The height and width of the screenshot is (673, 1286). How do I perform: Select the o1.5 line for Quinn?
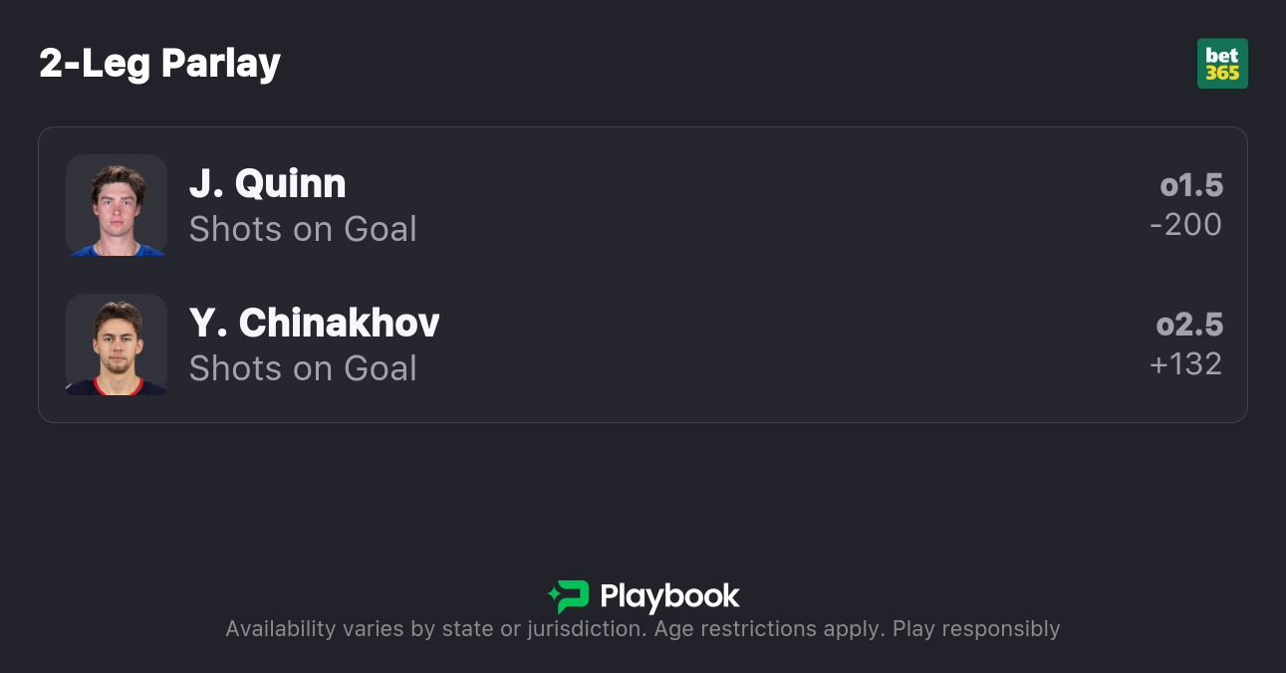click(x=1191, y=185)
